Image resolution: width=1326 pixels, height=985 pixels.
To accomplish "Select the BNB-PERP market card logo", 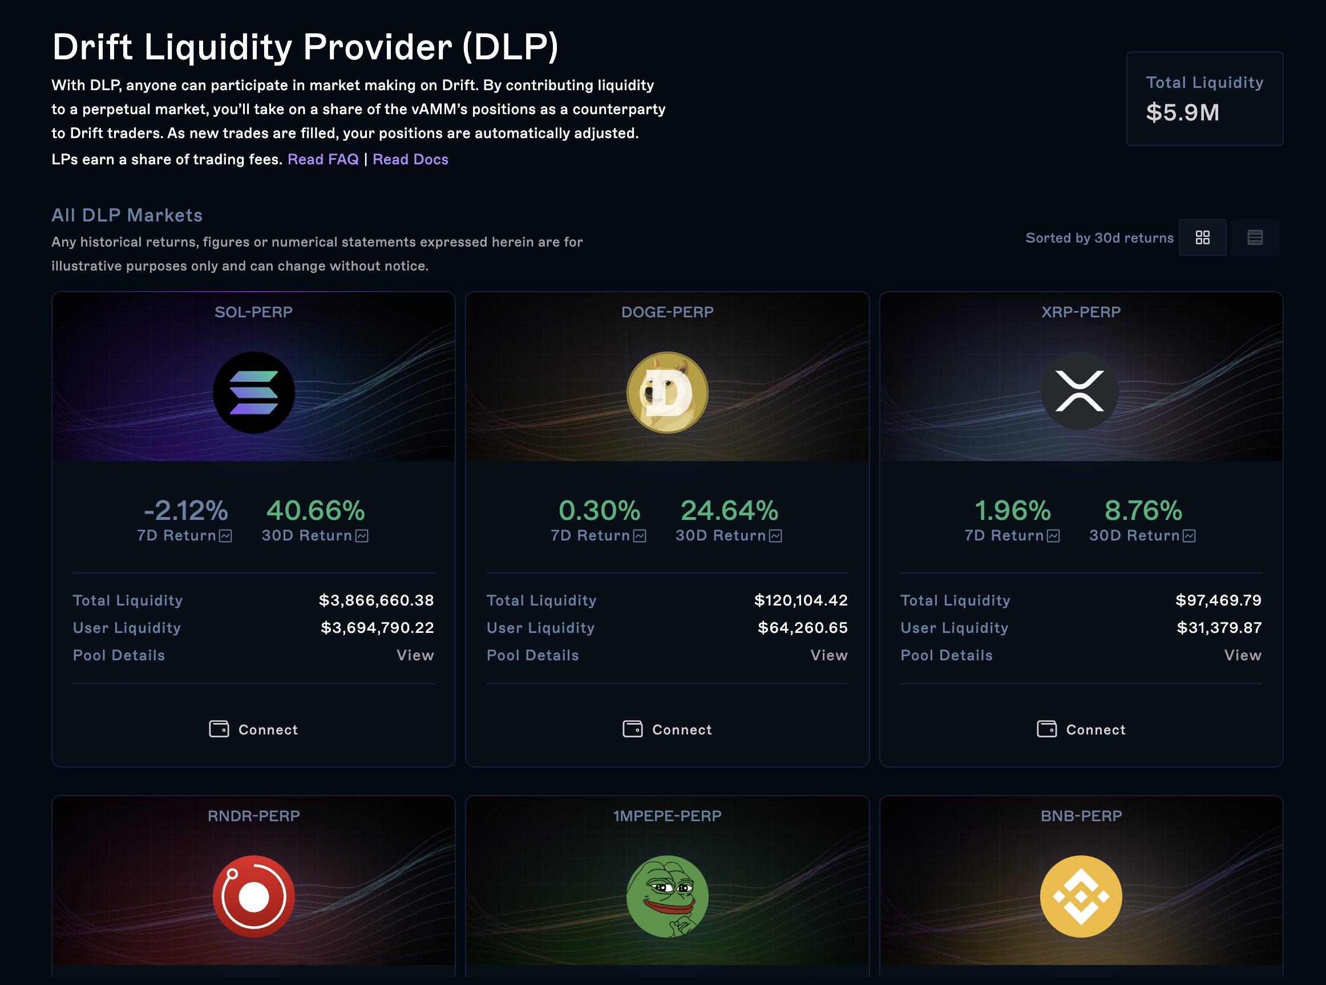I will tap(1081, 895).
